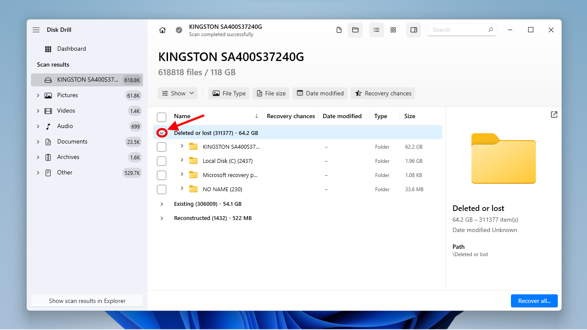Click the NO NAME (230) folder icon
The width and height of the screenshot is (587, 330).
[193, 189]
